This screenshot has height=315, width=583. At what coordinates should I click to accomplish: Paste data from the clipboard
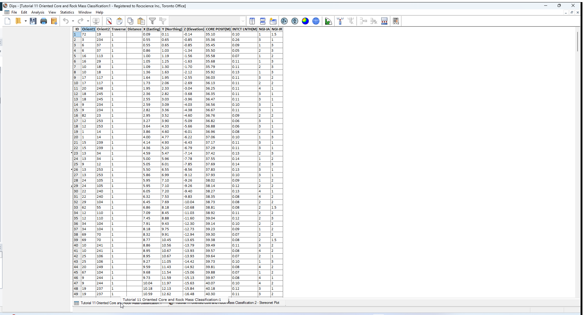point(141,21)
